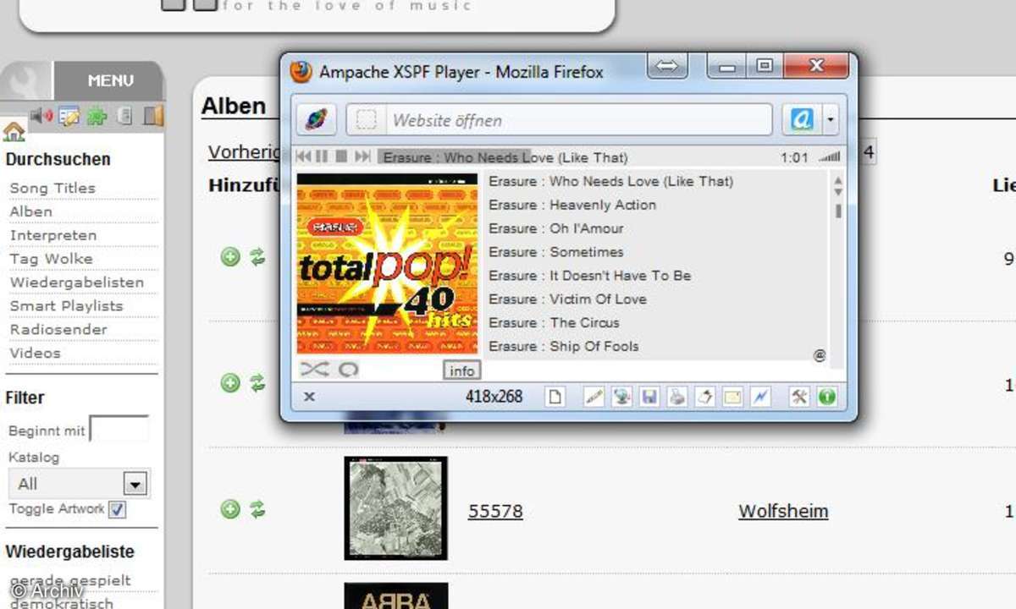1016x609 pixels.
Task: Click the red speaker icon in sidebar toolbar
Action: (x=41, y=116)
